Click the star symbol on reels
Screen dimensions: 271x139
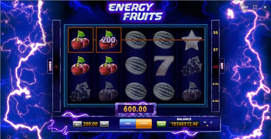[x=191, y=40]
